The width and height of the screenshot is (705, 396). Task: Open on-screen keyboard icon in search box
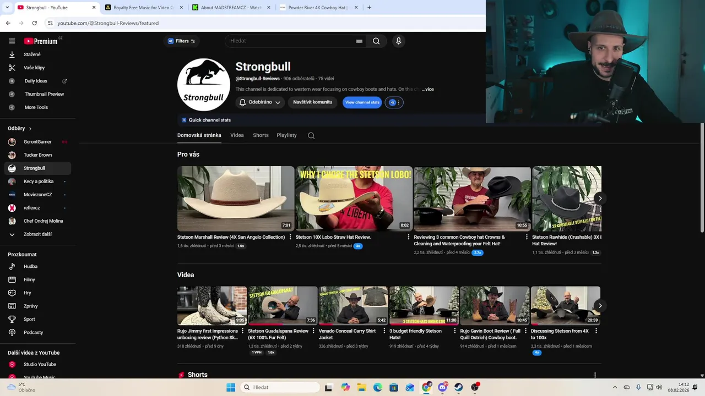(359, 41)
